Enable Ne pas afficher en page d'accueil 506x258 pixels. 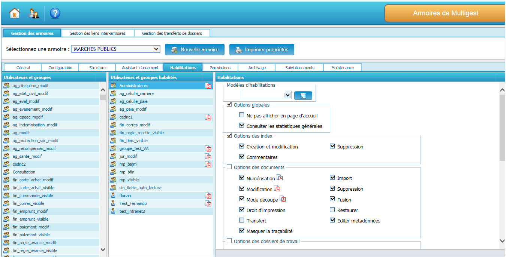[242, 115]
